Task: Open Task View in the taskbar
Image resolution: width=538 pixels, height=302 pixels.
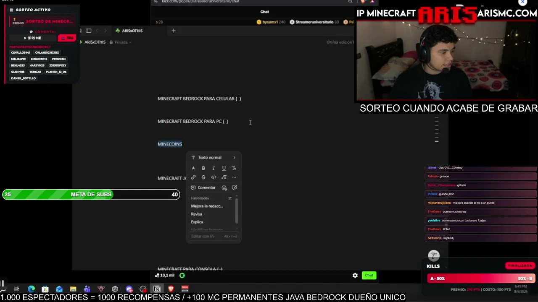Action: click(x=17, y=289)
